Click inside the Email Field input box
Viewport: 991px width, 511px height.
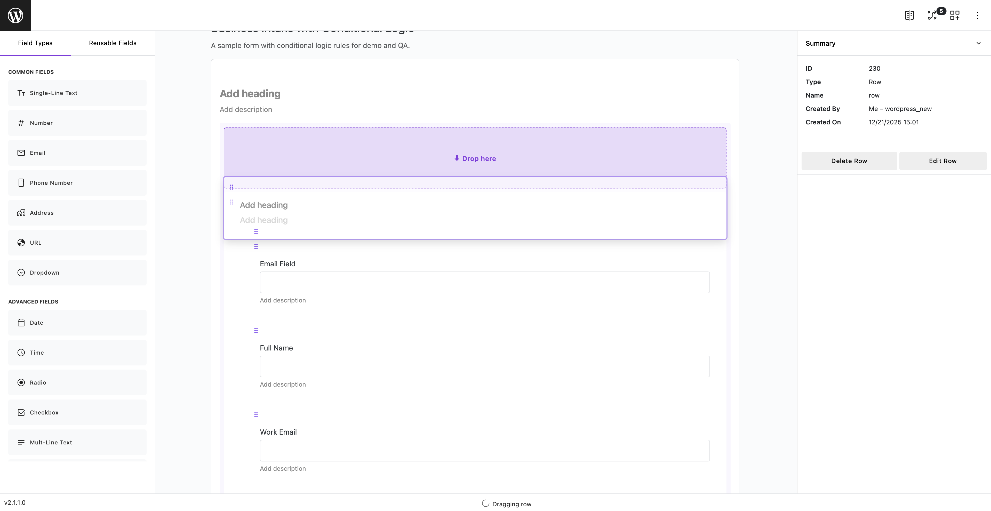point(484,282)
